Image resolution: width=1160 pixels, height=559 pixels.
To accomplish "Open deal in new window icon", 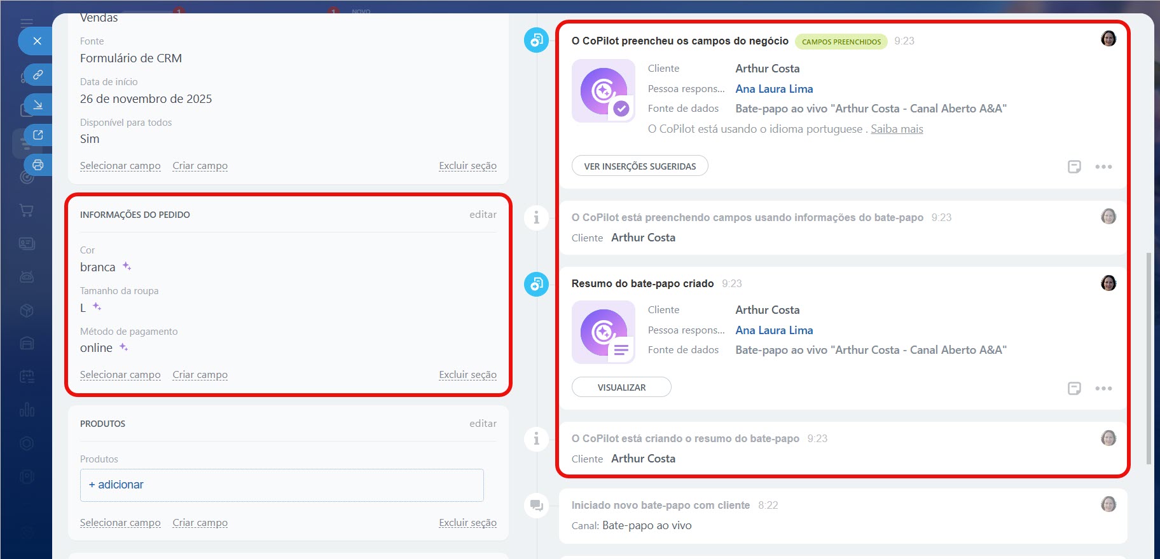I will point(38,135).
